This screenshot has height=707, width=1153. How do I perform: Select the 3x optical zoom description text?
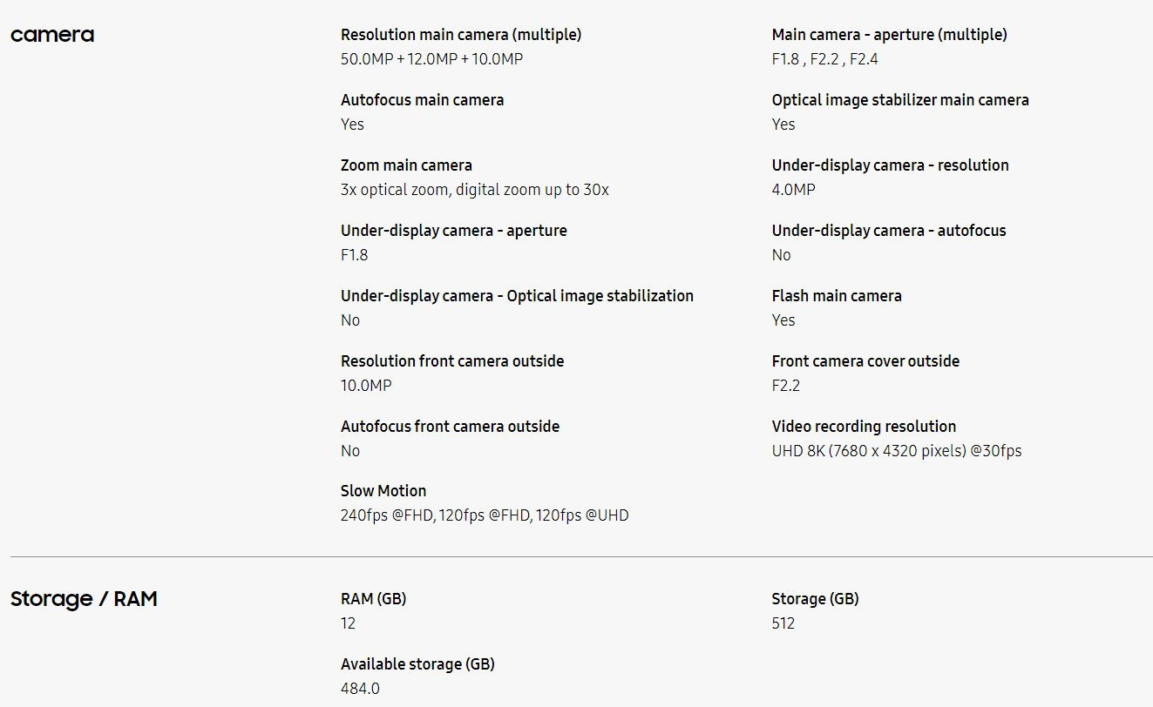click(x=475, y=190)
